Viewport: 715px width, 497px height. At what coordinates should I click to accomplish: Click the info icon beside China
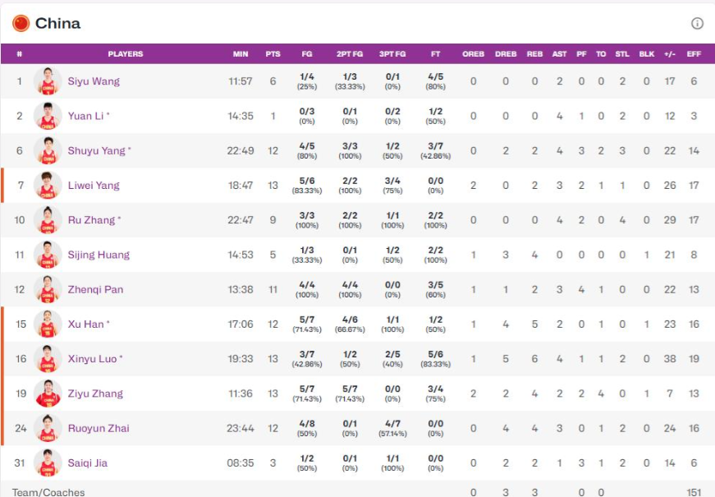(x=697, y=24)
